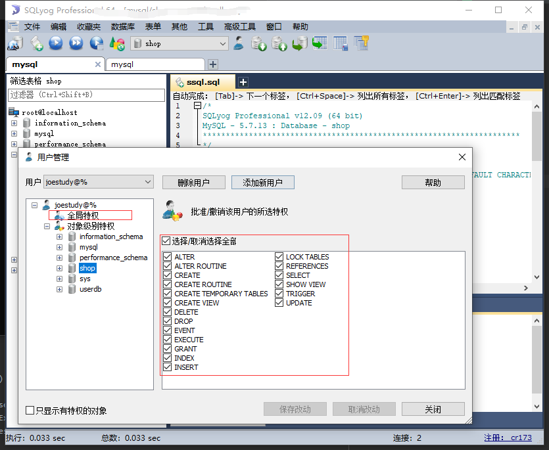The width and height of the screenshot is (549, 450).
Task: Click the 添加新用户 button
Action: [x=262, y=183]
